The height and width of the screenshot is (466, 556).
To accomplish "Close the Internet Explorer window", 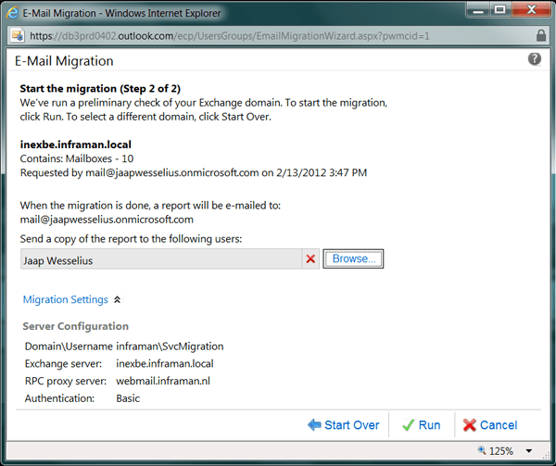I will (531, 10).
